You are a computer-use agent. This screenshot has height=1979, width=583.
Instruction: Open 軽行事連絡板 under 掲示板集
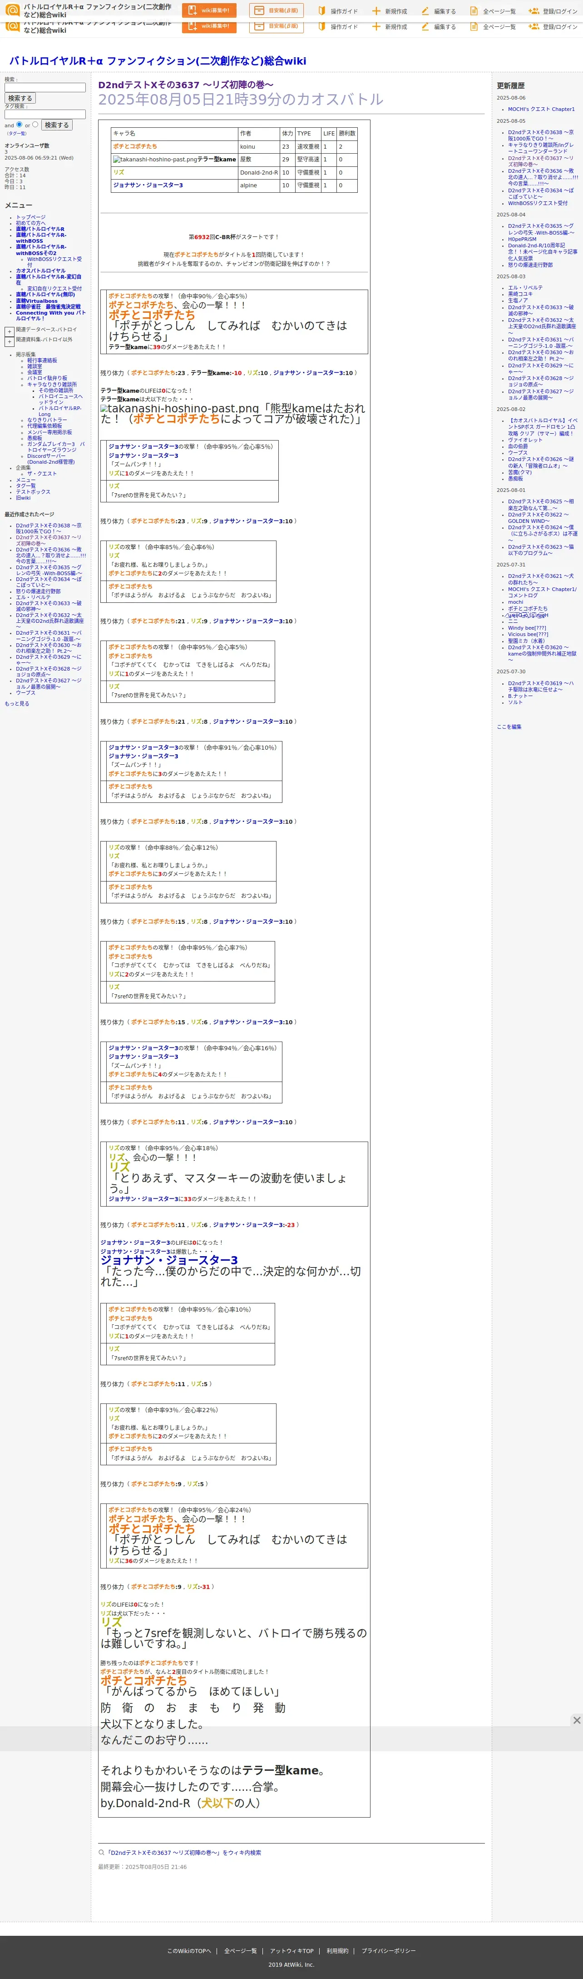[42, 361]
